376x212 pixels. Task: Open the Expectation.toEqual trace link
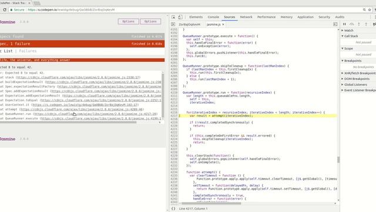coord(101,100)
